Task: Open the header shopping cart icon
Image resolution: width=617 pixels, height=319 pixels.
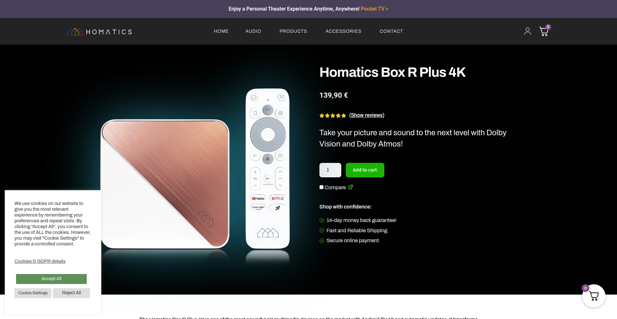Action: [544, 31]
